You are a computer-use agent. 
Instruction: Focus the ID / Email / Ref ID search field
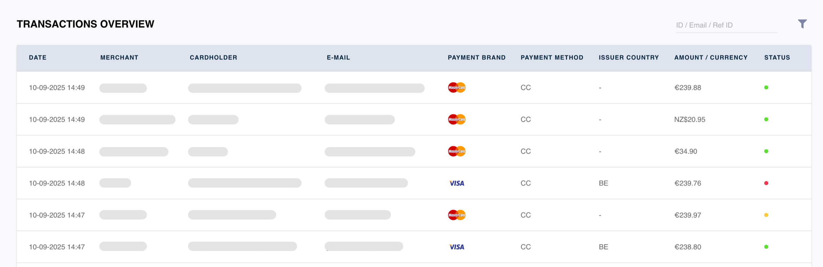coord(726,25)
